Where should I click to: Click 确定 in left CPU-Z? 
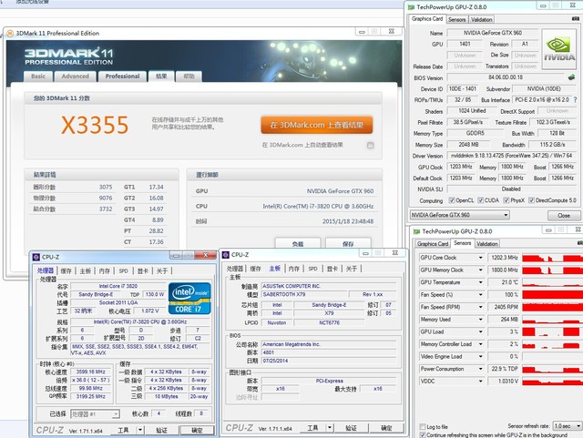tap(197, 430)
